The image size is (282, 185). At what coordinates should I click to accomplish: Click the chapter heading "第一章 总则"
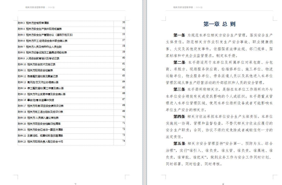click(x=219, y=24)
